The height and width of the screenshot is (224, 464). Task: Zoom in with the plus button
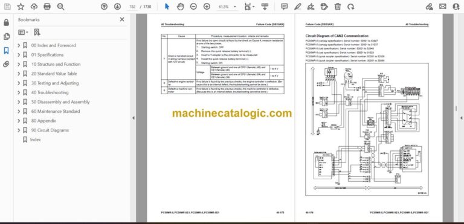tap(207, 7)
